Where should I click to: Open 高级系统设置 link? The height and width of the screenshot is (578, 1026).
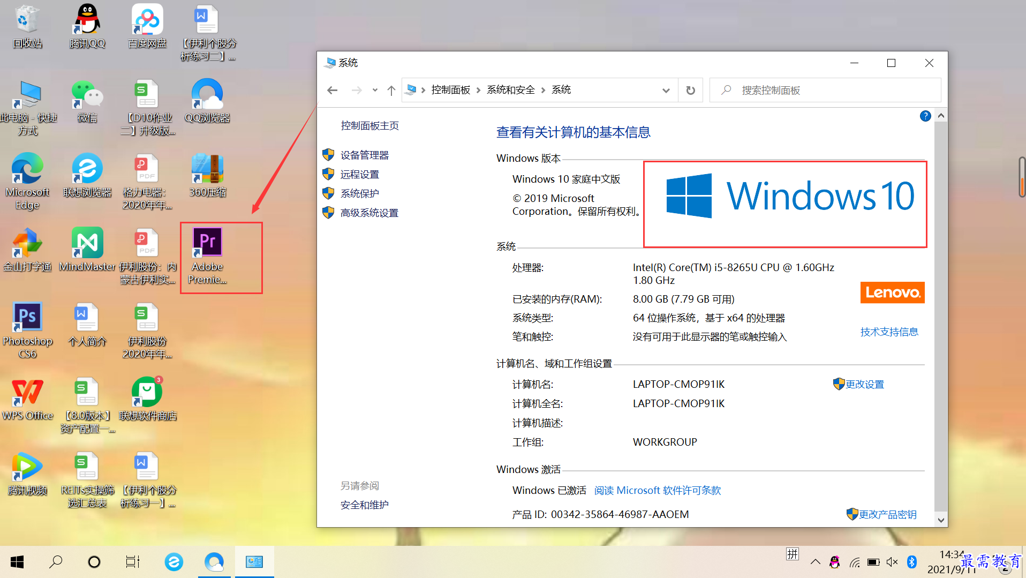(x=369, y=213)
